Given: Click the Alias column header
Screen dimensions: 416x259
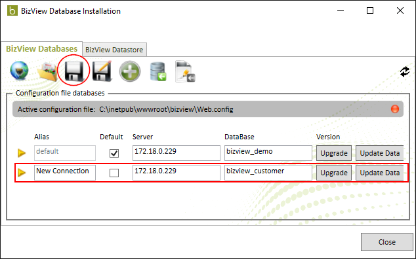Looking at the screenshot, I should click(41, 137).
